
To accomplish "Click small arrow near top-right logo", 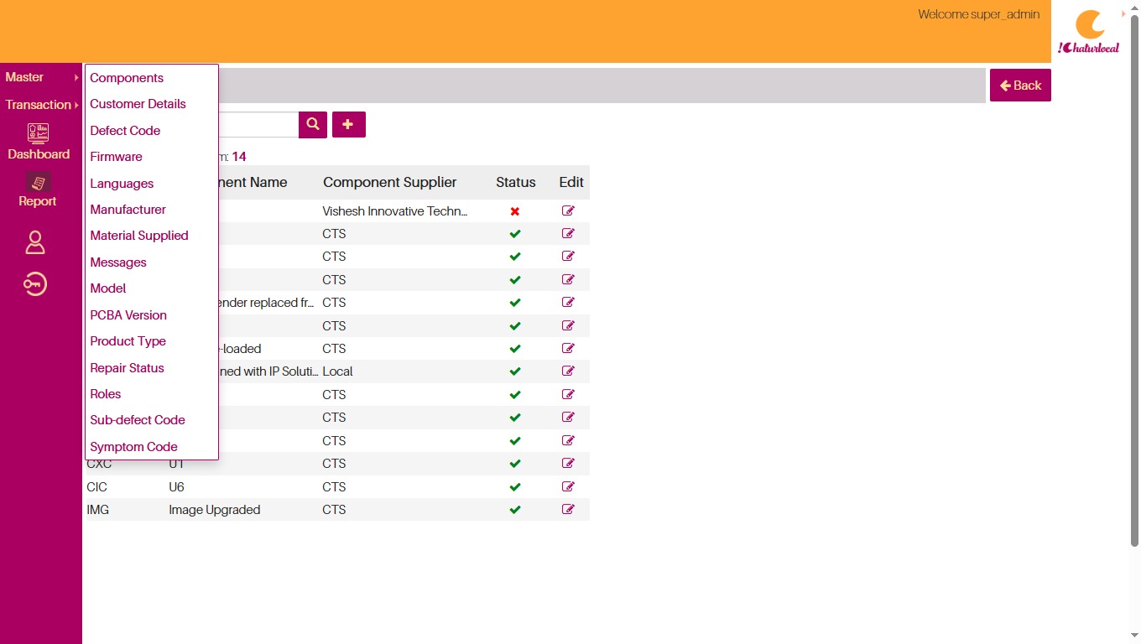I will (x=1123, y=13).
